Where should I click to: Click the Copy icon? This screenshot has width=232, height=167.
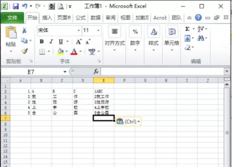click(x=24, y=41)
